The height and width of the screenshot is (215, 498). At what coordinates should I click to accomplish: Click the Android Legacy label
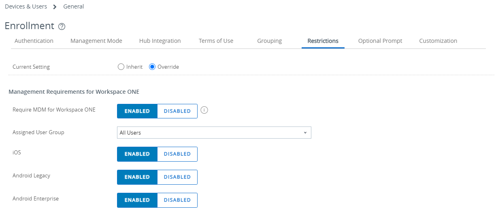(32, 176)
